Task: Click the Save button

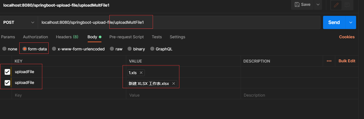Action: coord(303,4)
